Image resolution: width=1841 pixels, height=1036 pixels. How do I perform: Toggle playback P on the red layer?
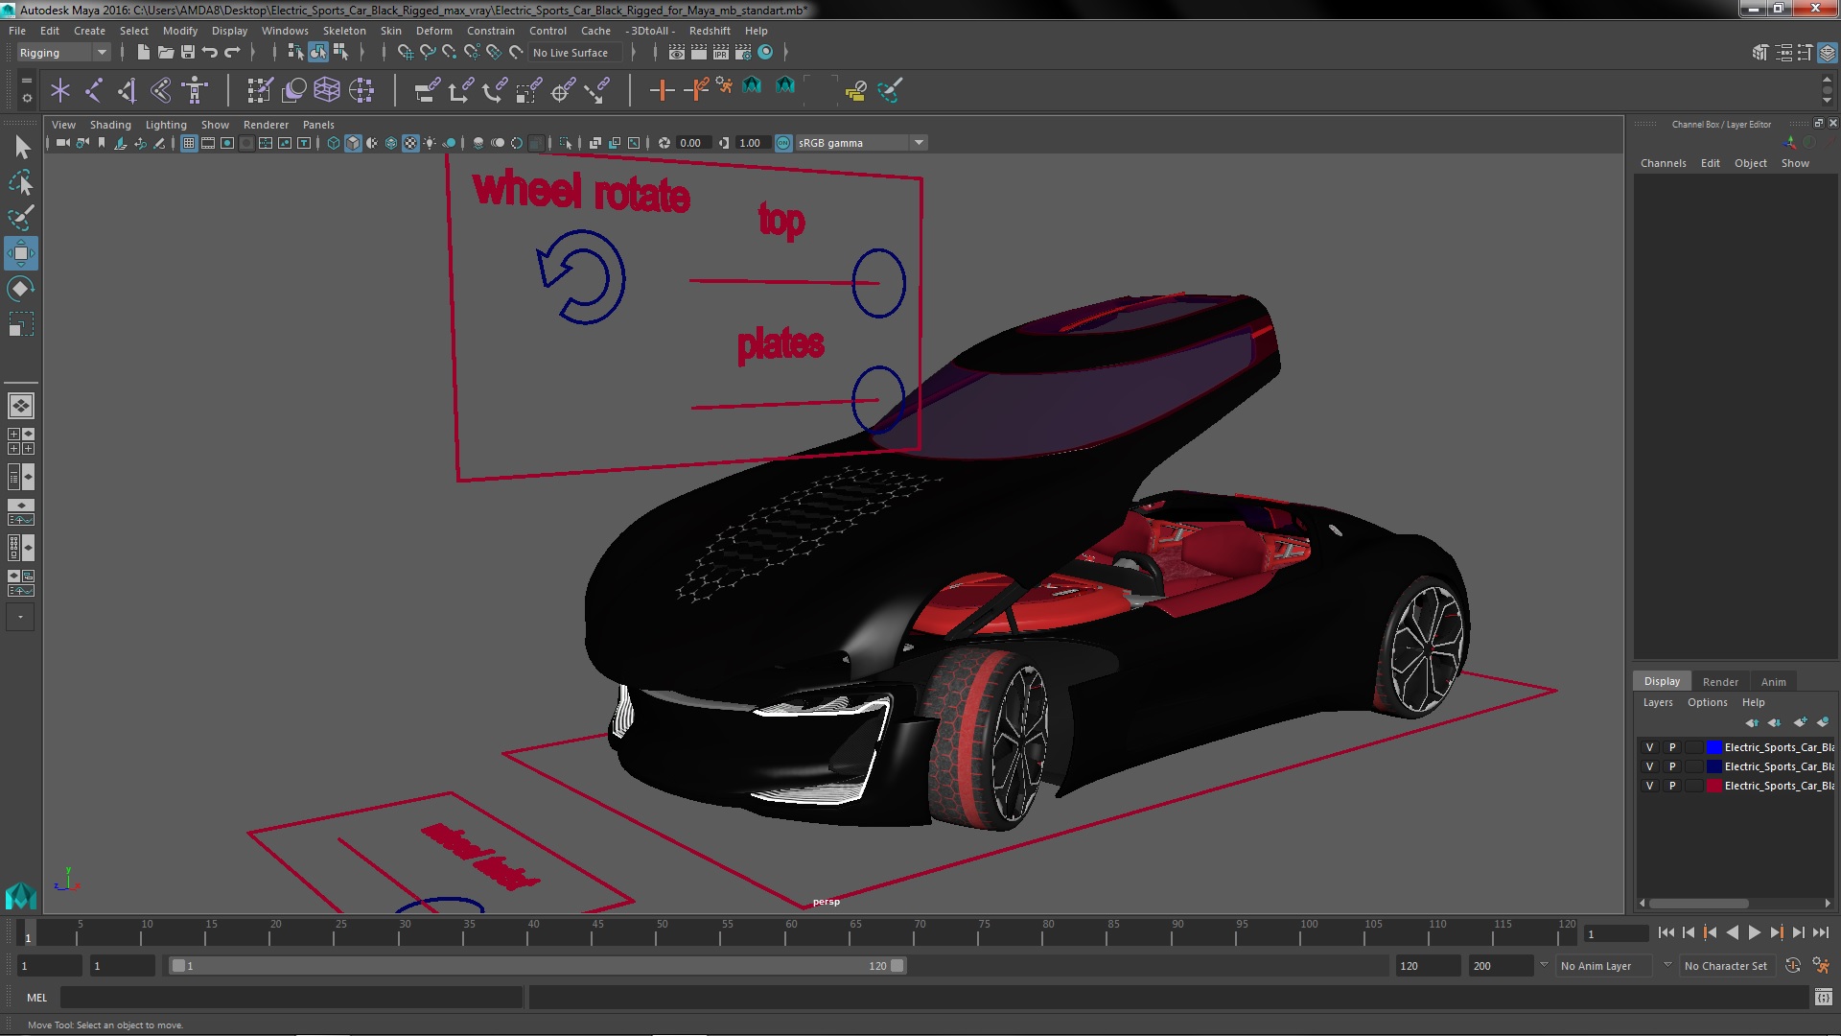point(1672,786)
